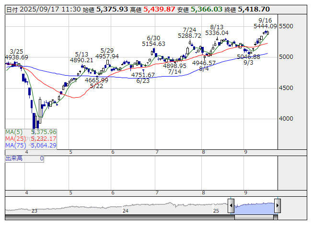Click the 終値 value 5,418.70 in header
Image resolution: width=313 pixels, height=225 pixels.
coord(254,10)
